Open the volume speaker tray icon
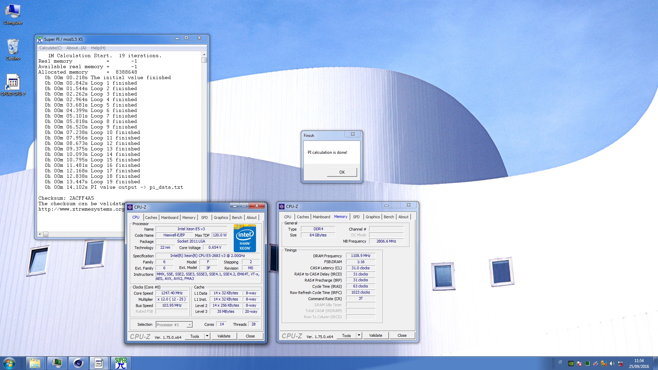The height and width of the screenshot is (370, 658). (x=612, y=363)
